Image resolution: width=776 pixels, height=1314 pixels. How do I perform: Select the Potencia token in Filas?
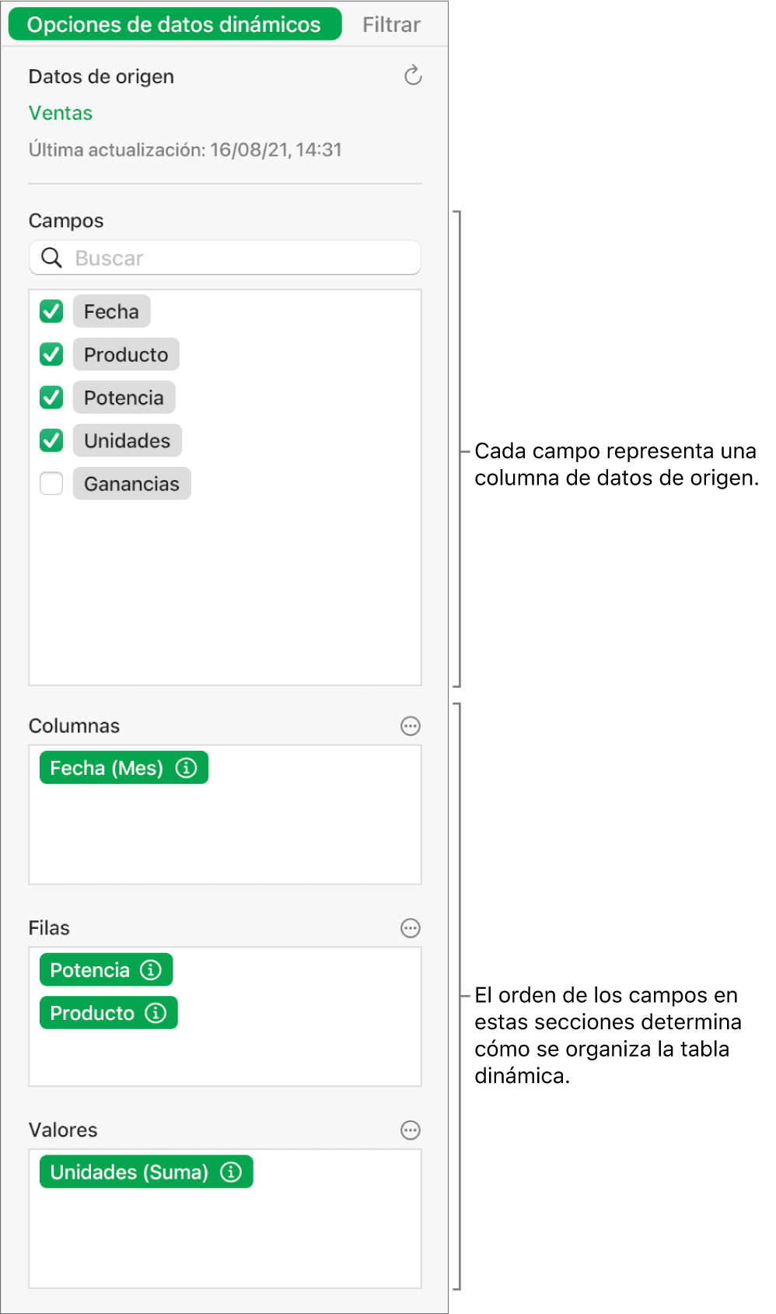tap(89, 969)
